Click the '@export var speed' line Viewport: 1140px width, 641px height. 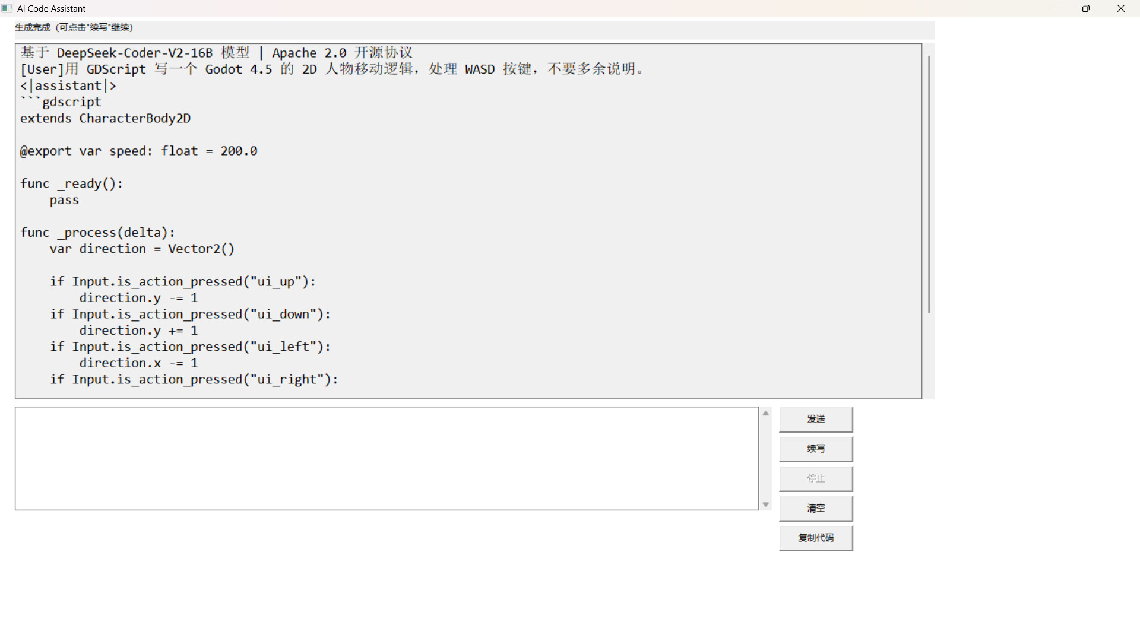[138, 151]
